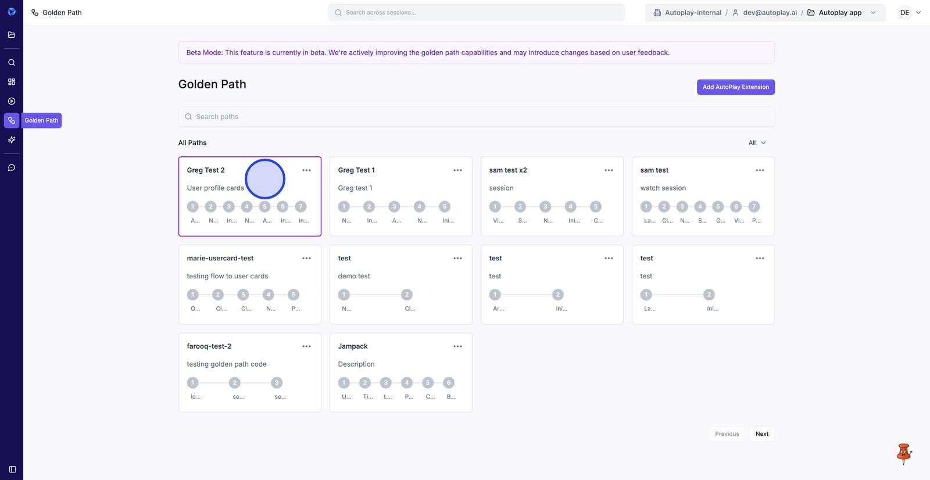Click the magnifier search icon in the sidebar
The height and width of the screenshot is (480, 930).
(12, 62)
